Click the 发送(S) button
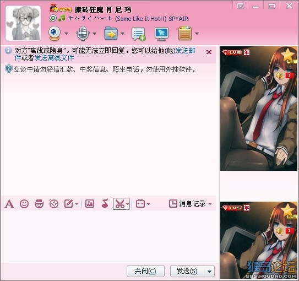Image resolution: width=299 pixels, height=281 pixels. point(187,271)
